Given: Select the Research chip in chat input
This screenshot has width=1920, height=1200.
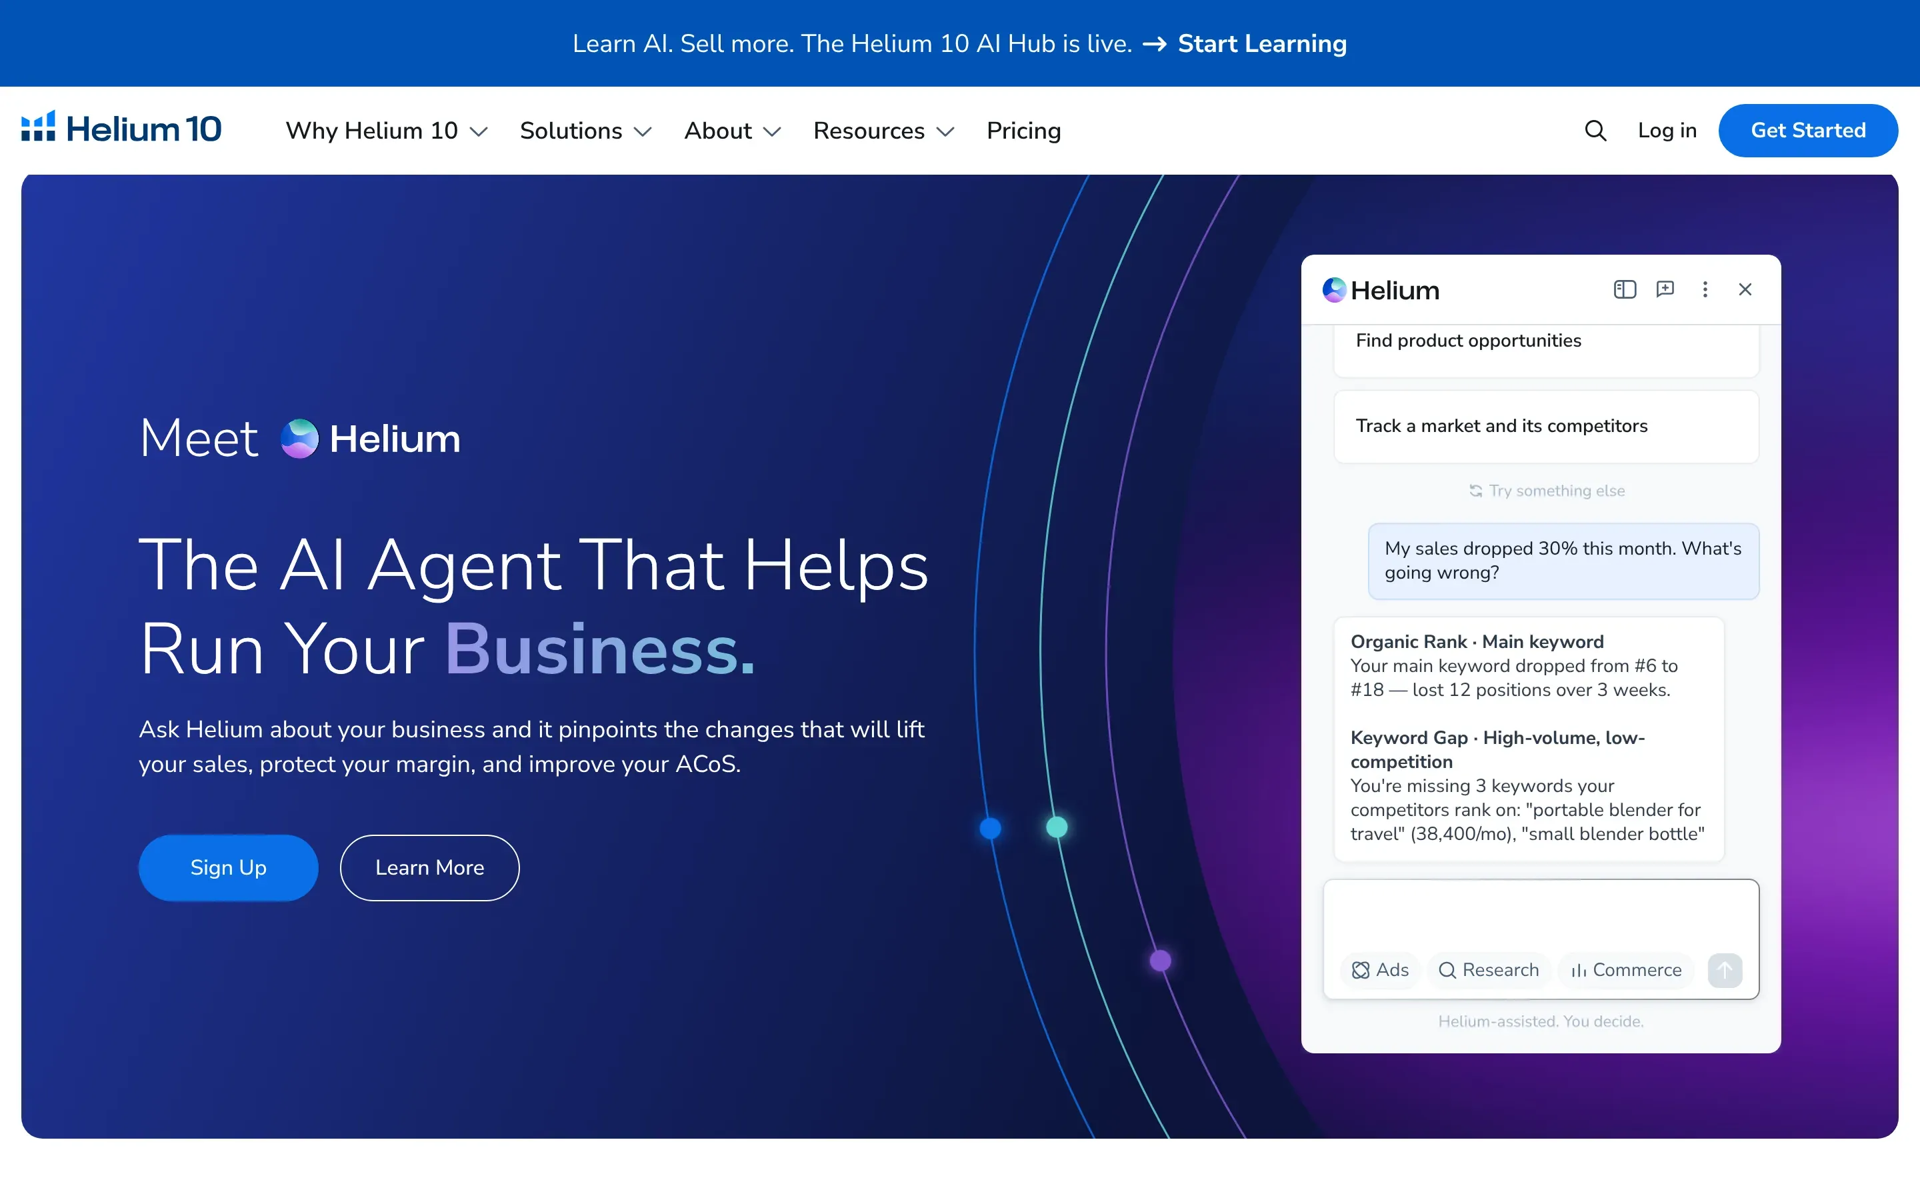Looking at the screenshot, I should tap(1489, 970).
